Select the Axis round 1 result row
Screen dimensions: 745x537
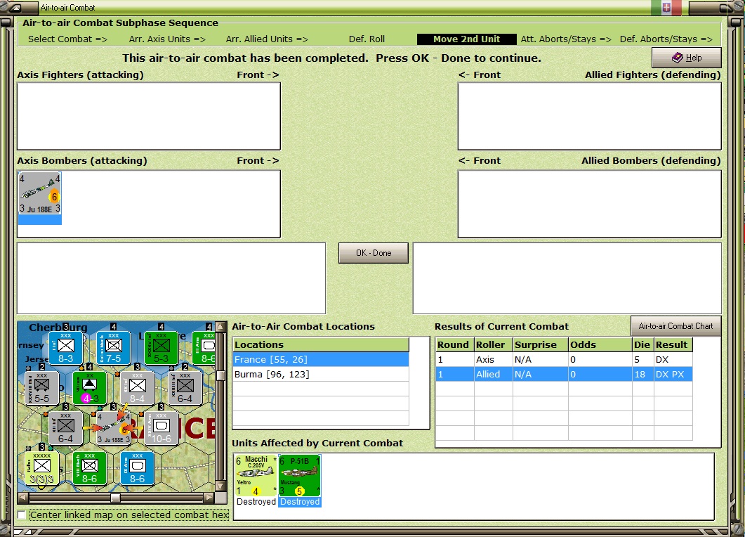[564, 360]
